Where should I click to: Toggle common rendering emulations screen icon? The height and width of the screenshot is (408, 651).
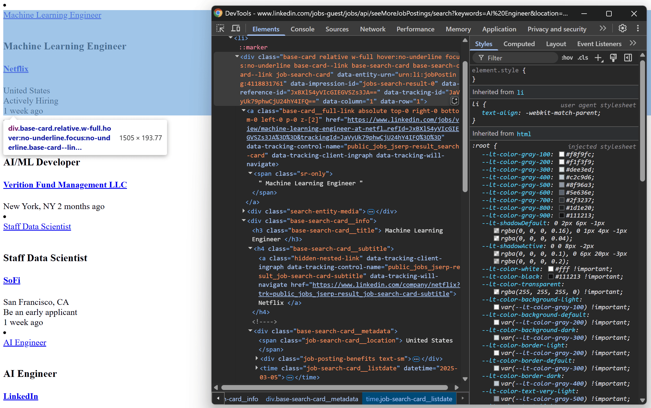(613, 58)
